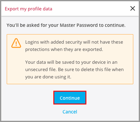Click "Logins with added security" warning line
Image resolution: width=140 pixels, height=122 pixels.
(x=74, y=42)
